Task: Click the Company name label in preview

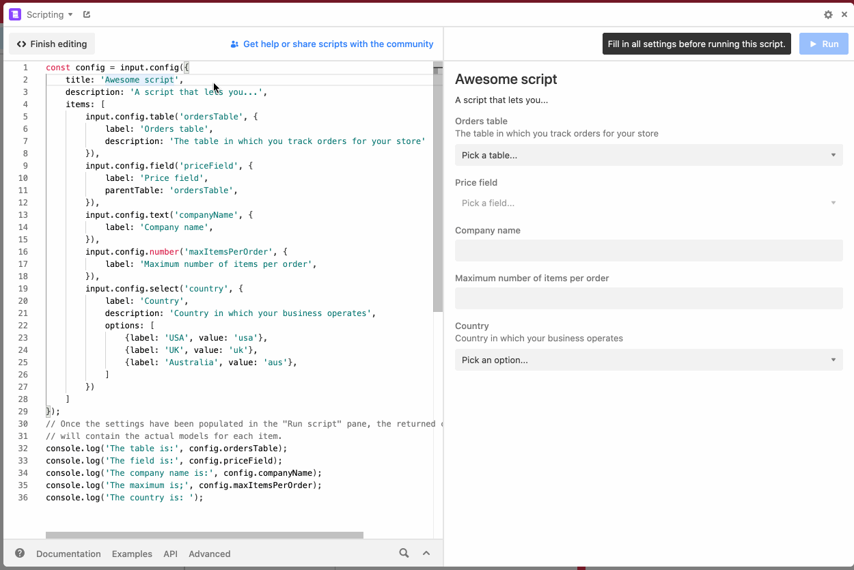Action: tap(488, 230)
